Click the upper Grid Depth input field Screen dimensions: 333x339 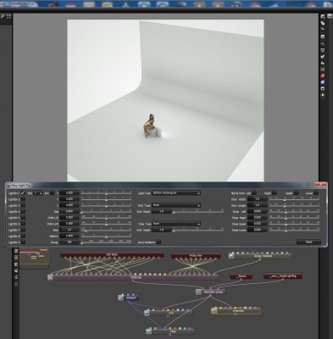(x=162, y=211)
